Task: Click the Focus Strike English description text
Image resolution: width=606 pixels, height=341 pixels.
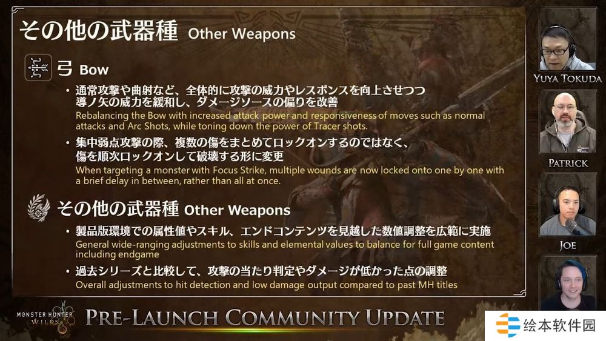Action: pyautogui.click(x=290, y=175)
